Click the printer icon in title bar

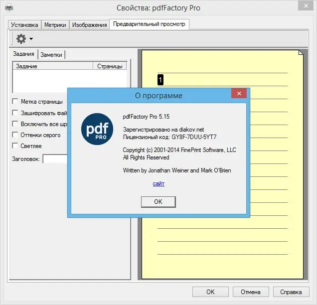(x=9, y=8)
